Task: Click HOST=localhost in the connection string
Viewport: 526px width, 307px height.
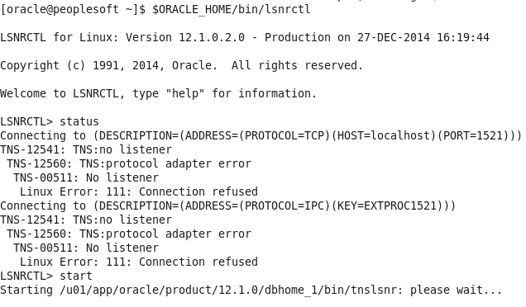Action: (384, 135)
